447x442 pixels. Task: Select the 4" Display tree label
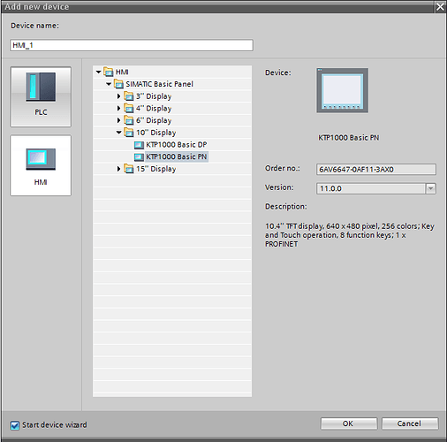tap(154, 109)
